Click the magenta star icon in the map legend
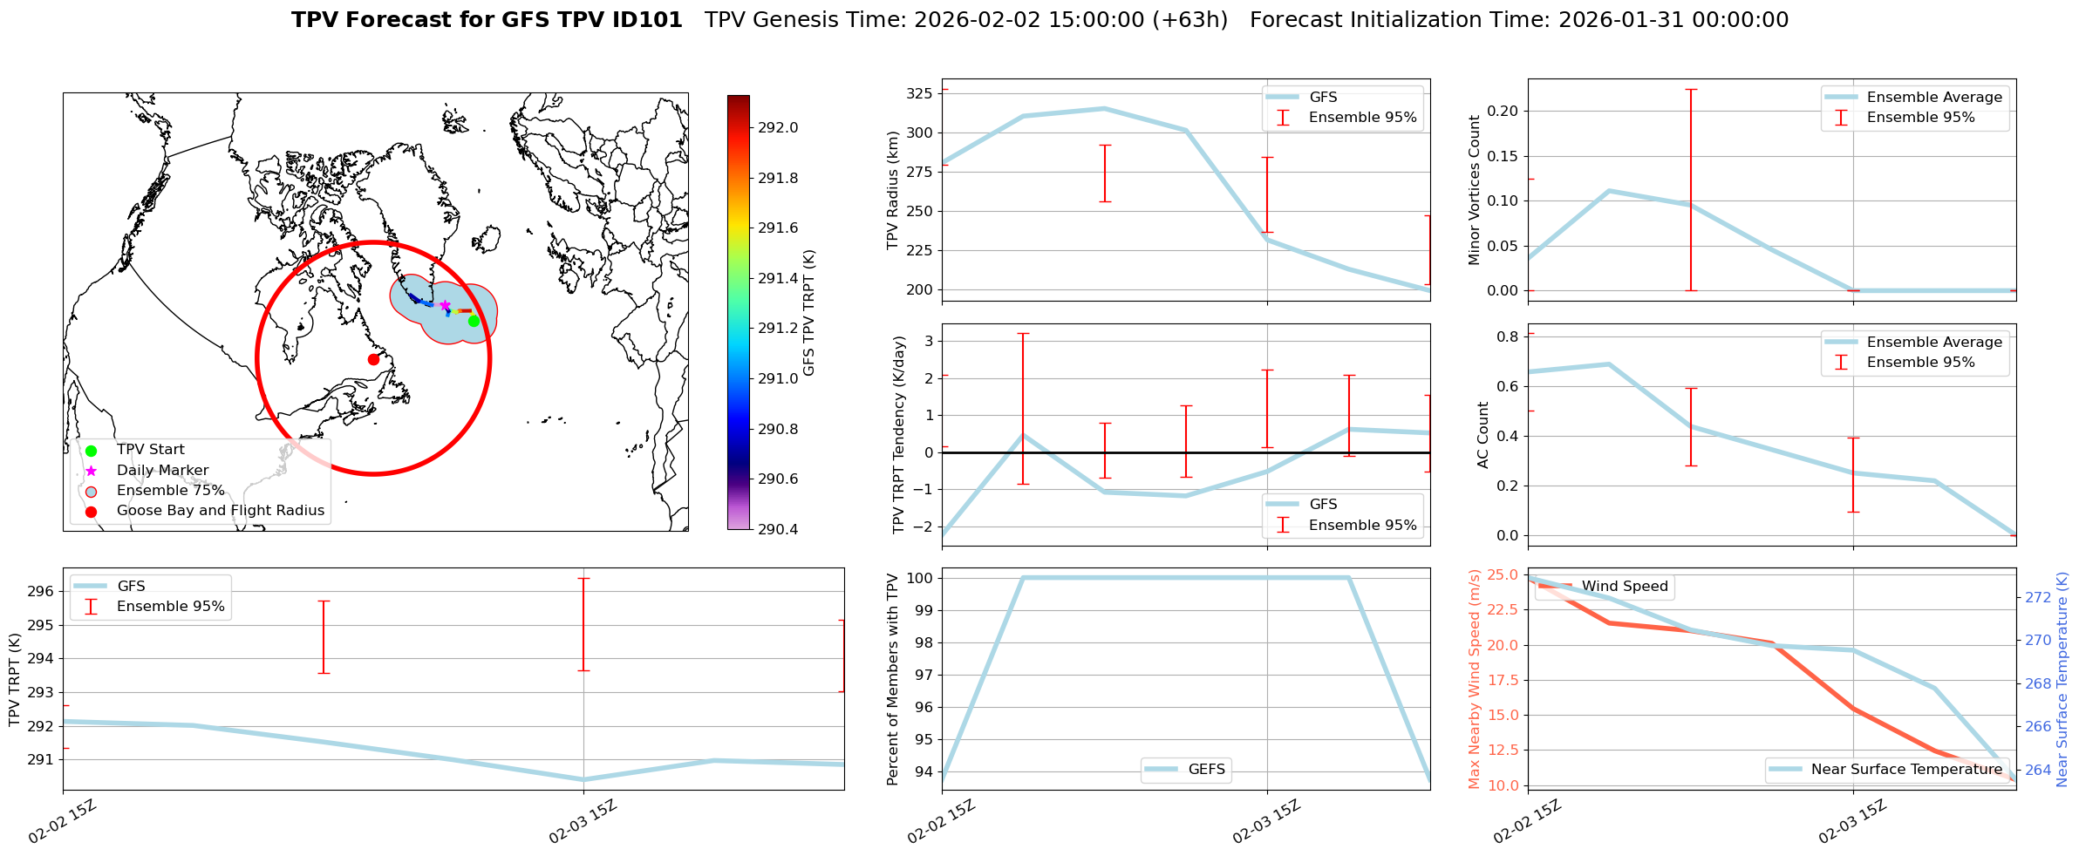Image resolution: width=2079 pixels, height=856 pixels. tap(91, 471)
